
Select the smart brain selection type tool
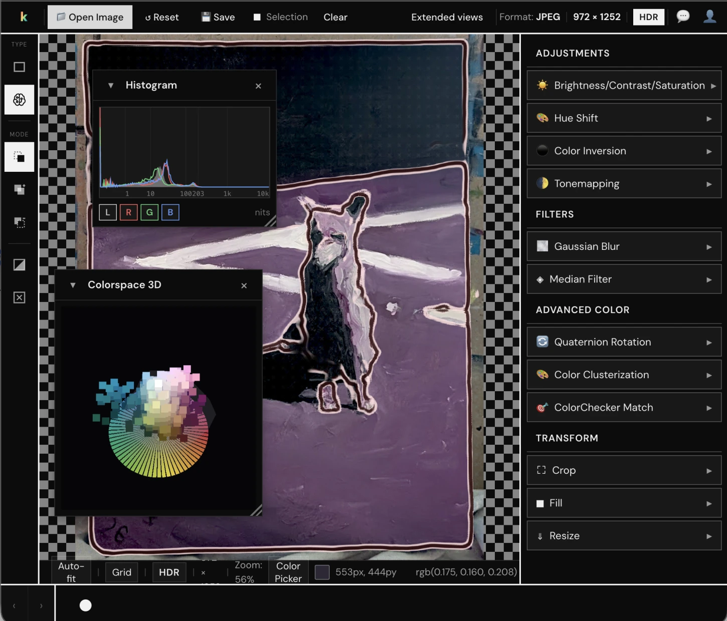19,100
